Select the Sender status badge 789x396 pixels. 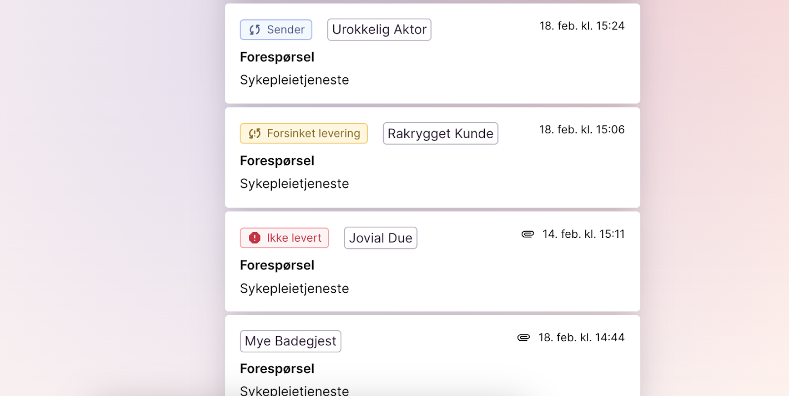pos(276,30)
